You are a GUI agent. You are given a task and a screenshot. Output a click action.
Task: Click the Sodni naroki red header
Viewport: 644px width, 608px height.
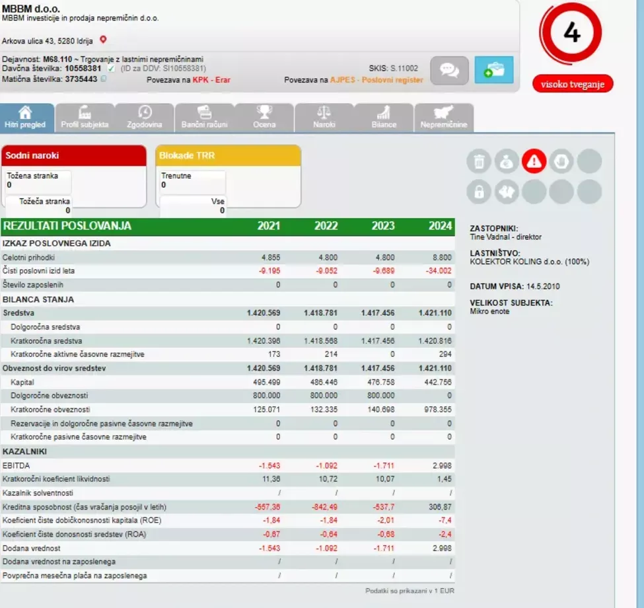pyautogui.click(x=74, y=155)
